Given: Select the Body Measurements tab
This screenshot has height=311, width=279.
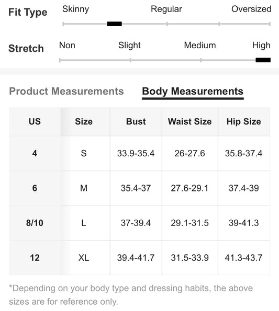Looking at the screenshot, I should (193, 91).
